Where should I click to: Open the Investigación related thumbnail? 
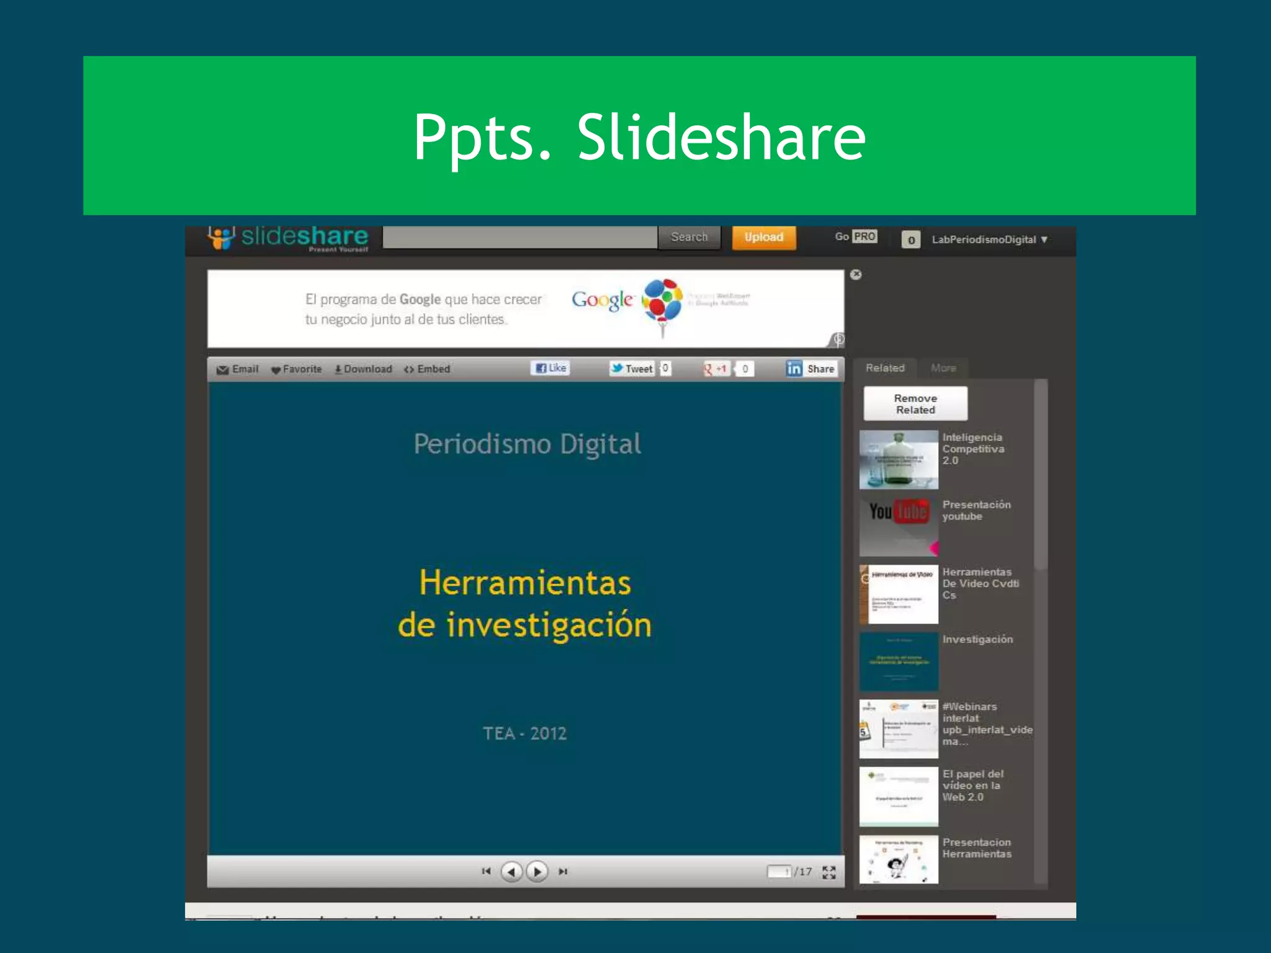click(x=899, y=661)
